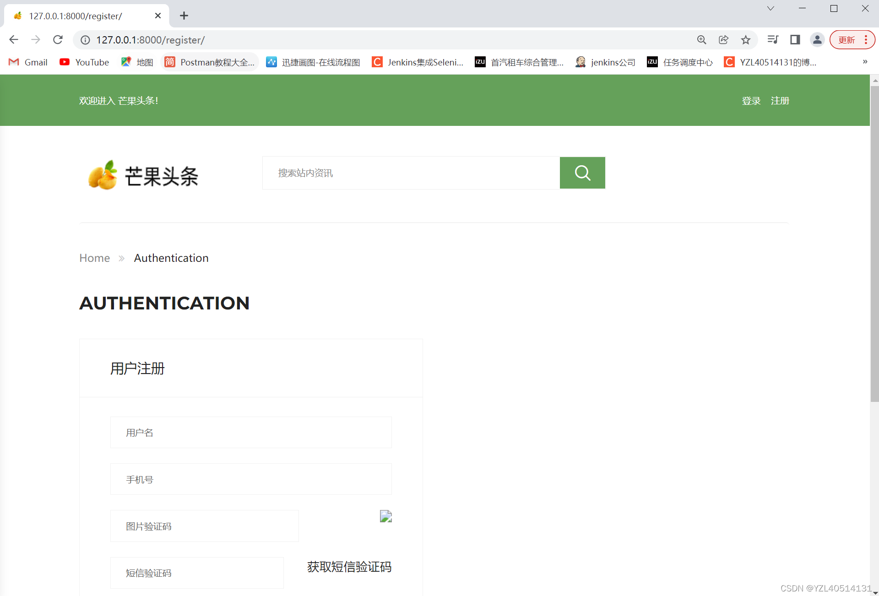
Task: Go to Home via breadcrumb link
Action: (94, 258)
